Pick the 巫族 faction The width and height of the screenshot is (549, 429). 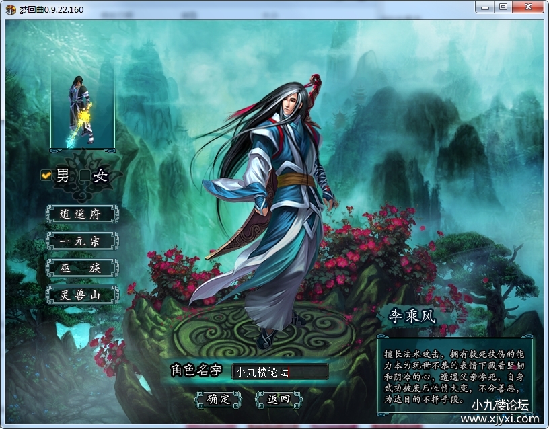(82, 268)
